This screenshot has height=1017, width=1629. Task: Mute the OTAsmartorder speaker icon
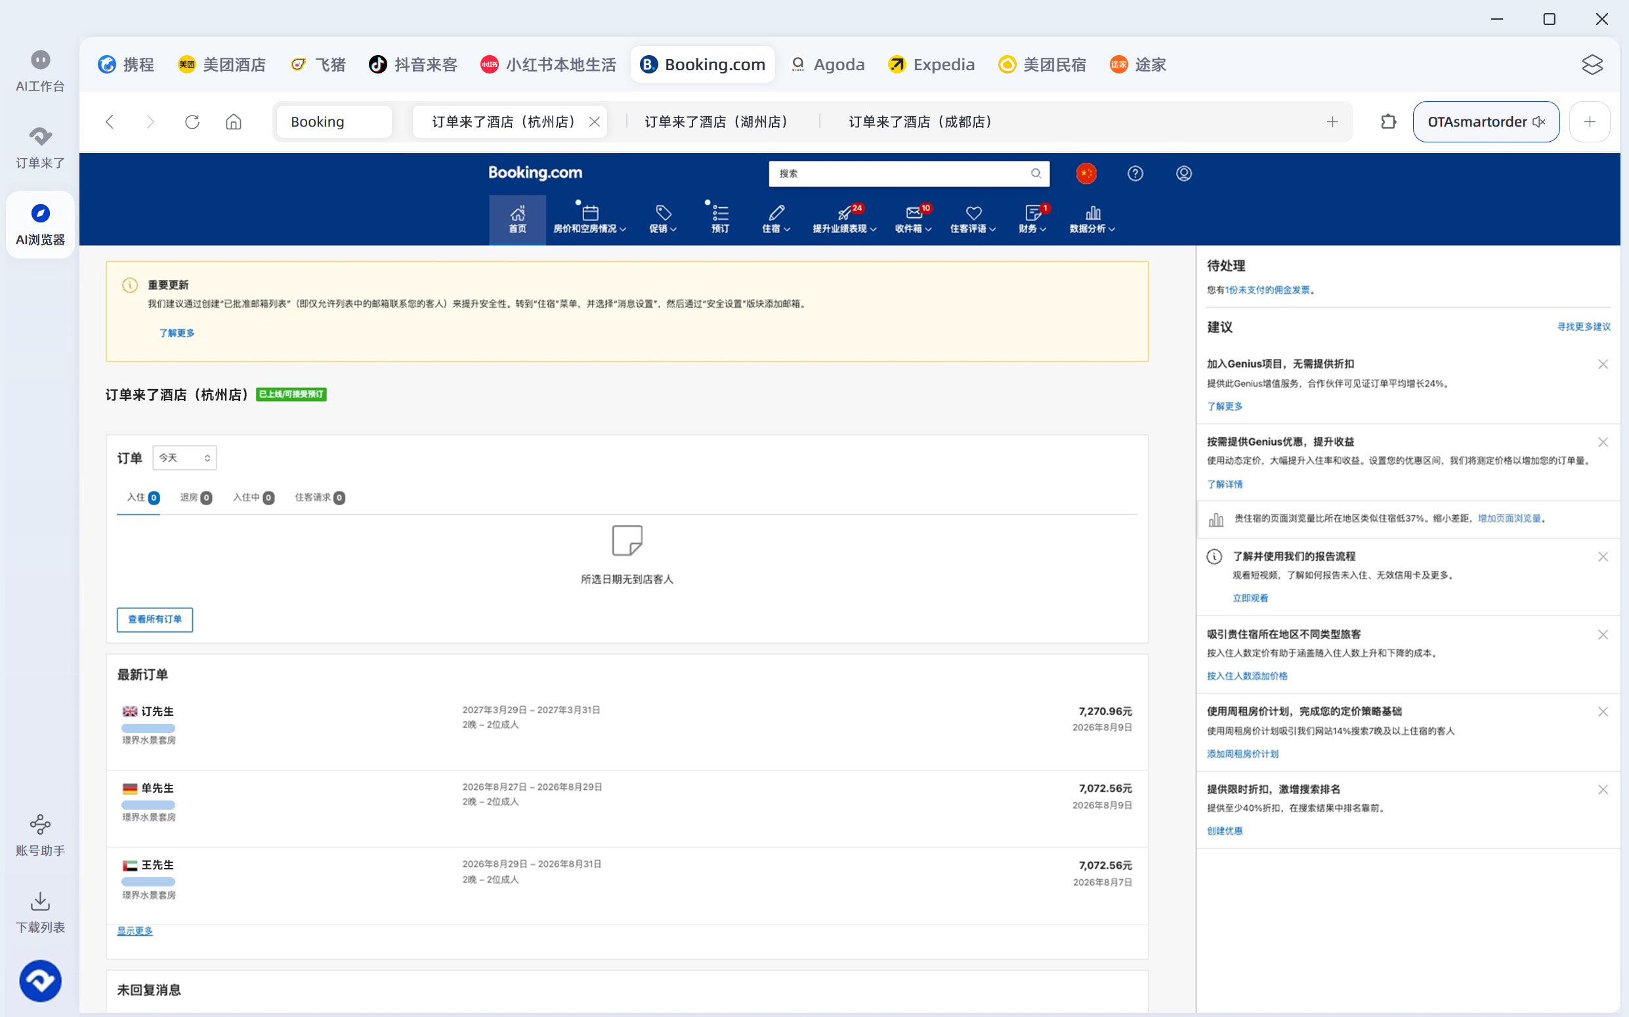click(1539, 122)
